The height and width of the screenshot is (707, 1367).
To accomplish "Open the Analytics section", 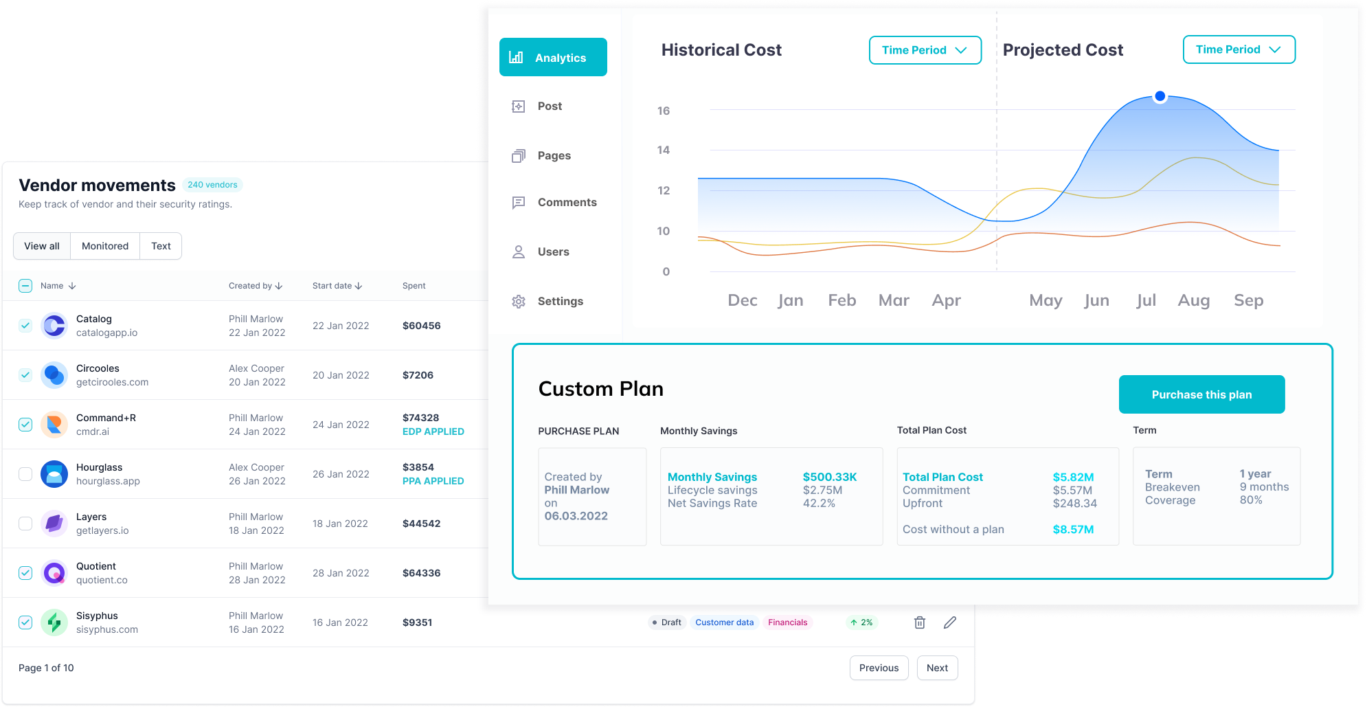I will tap(553, 57).
